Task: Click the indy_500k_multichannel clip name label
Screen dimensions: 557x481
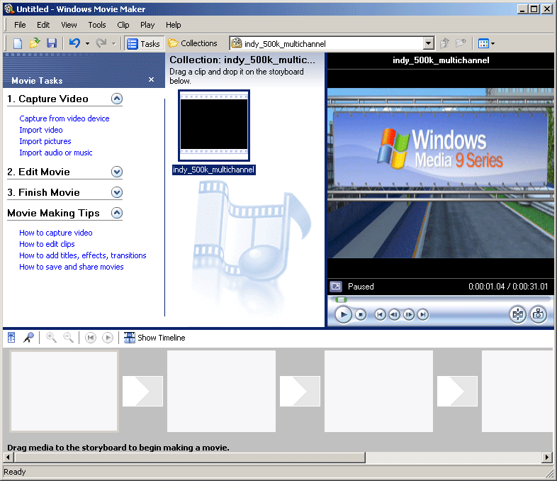Action: click(213, 170)
